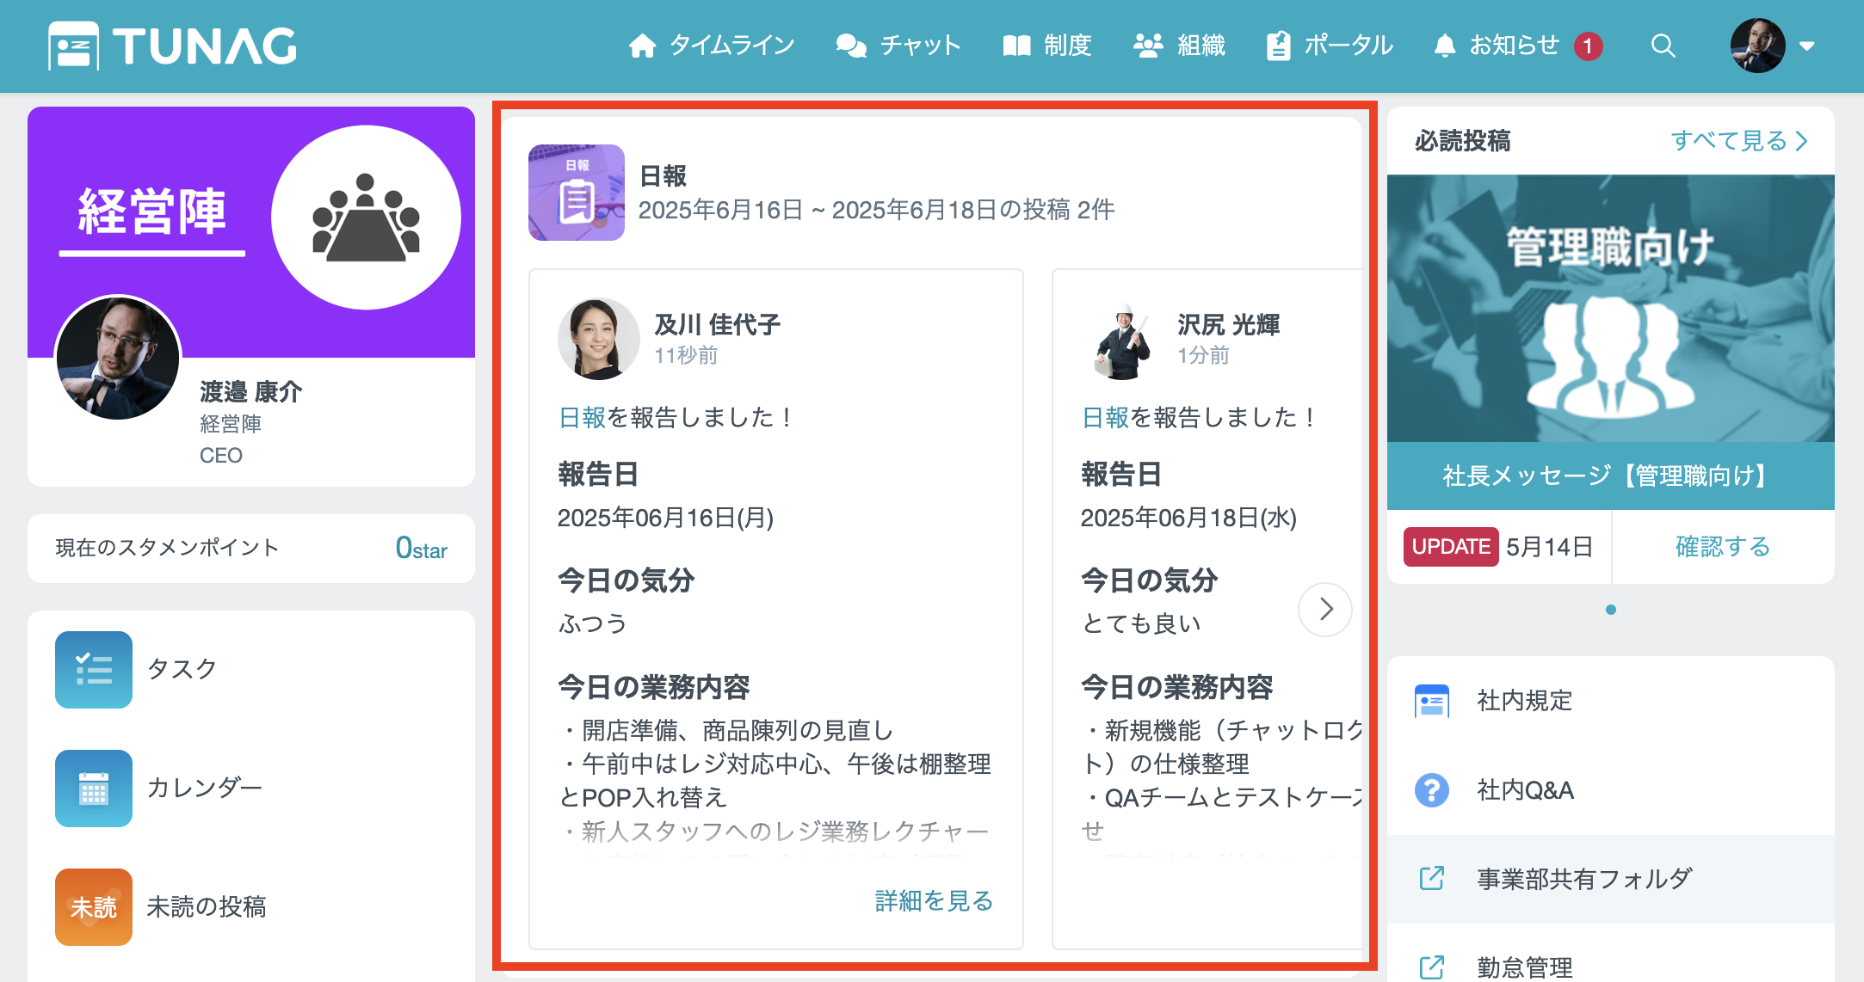
Task: Open お知らせ notifications
Action: (x=1497, y=46)
